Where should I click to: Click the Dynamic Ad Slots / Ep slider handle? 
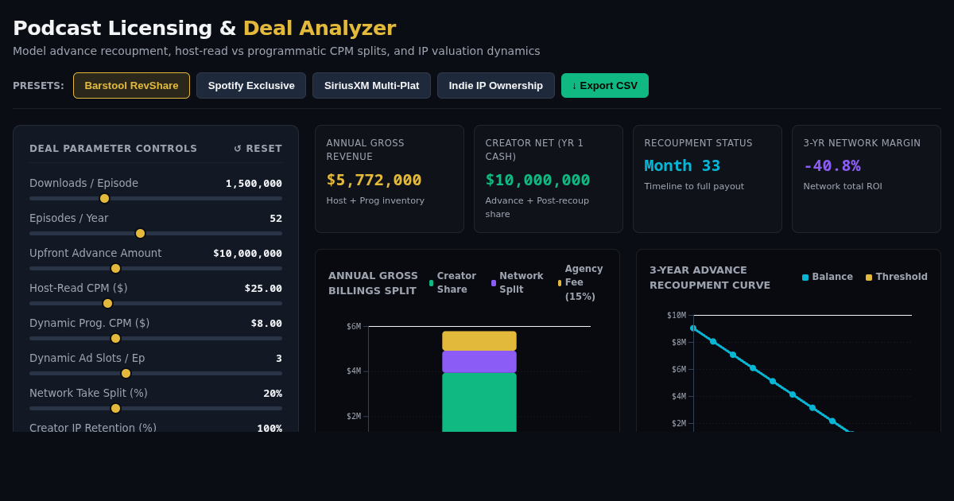click(126, 373)
